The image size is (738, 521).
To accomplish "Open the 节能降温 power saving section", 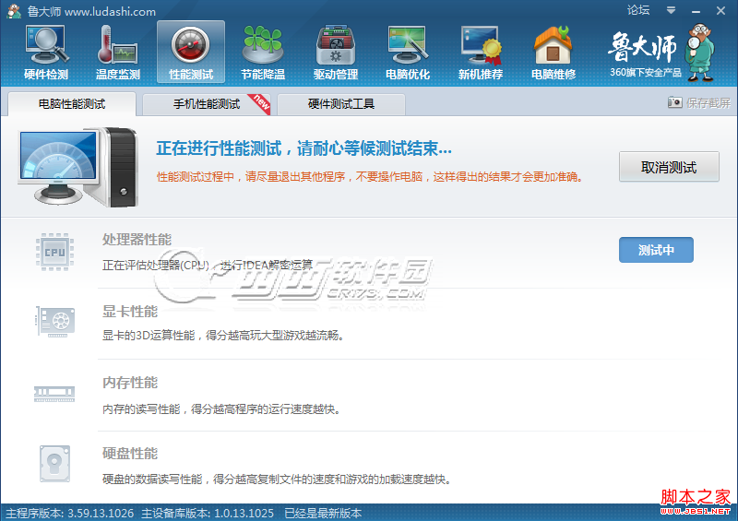I will tap(263, 53).
